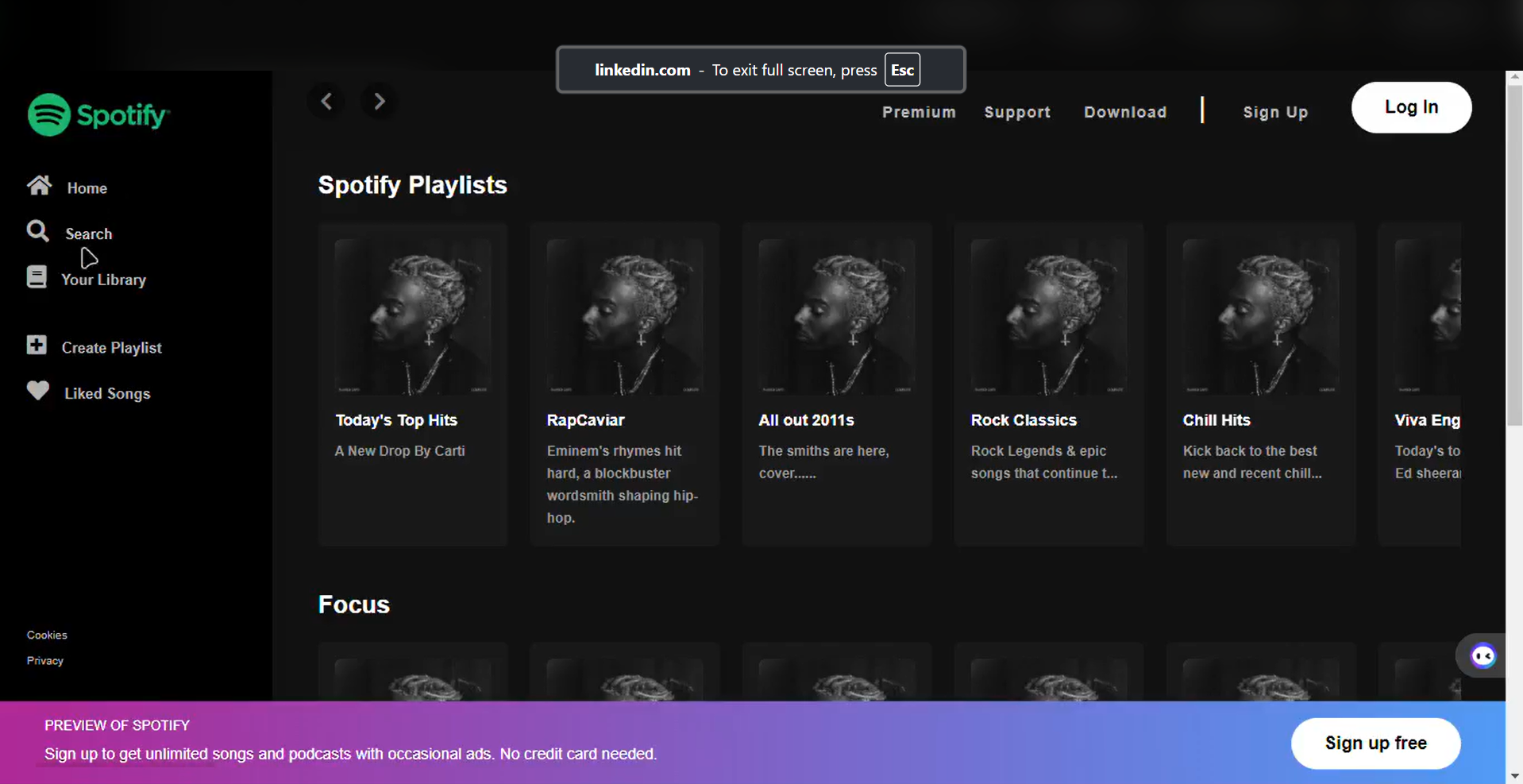Open the Home sidebar link
Screen dimensions: 1523x784
tap(87, 188)
